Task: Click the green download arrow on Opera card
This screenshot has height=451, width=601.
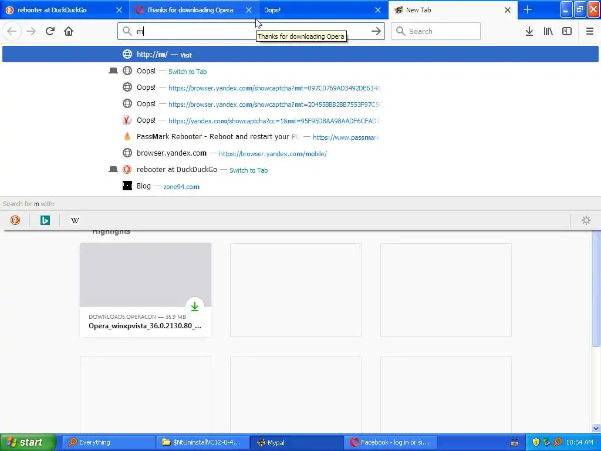Action: click(195, 307)
